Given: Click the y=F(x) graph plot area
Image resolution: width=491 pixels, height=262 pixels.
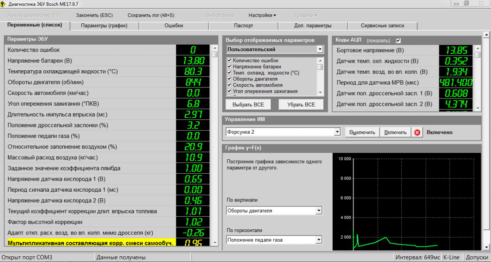Looking at the screenshot, I should click(406, 202).
